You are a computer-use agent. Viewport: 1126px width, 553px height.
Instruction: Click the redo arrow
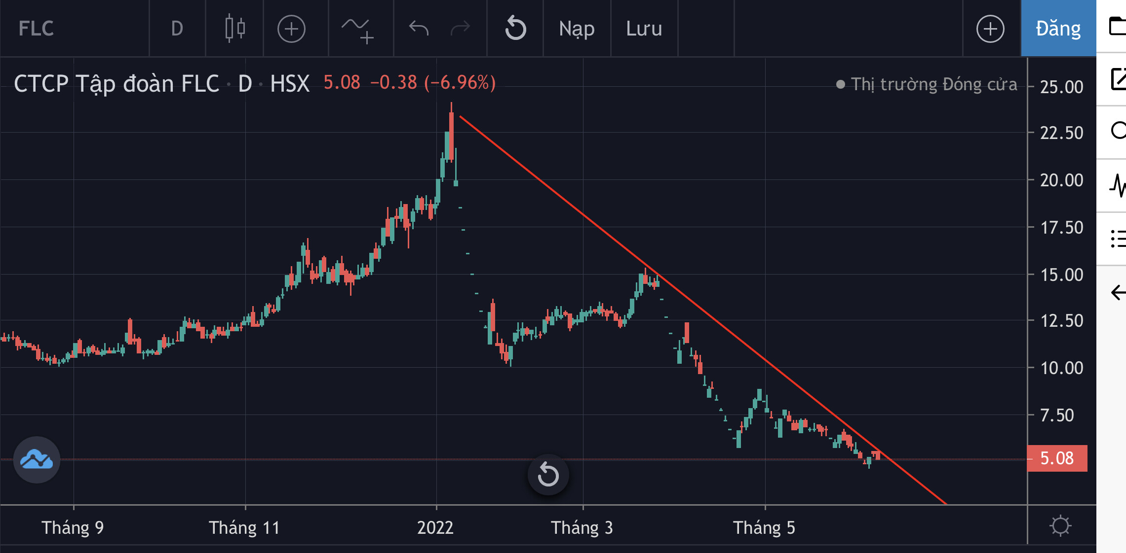pos(460,29)
